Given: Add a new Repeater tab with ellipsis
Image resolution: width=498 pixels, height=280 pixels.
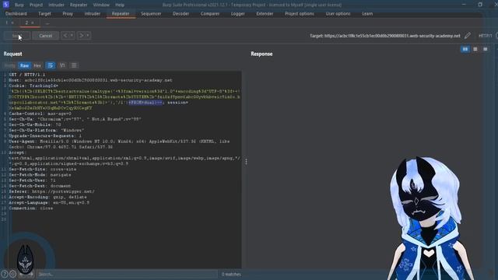Looking at the screenshot, I should (x=47, y=23).
